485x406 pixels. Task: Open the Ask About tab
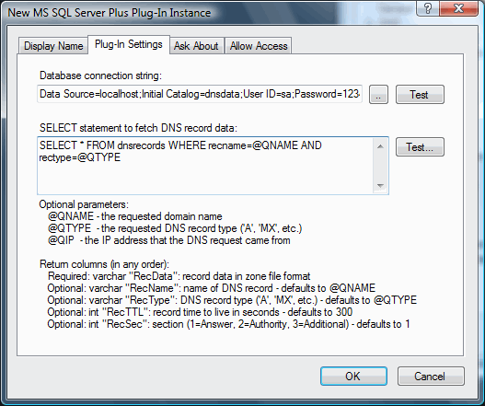pos(196,46)
